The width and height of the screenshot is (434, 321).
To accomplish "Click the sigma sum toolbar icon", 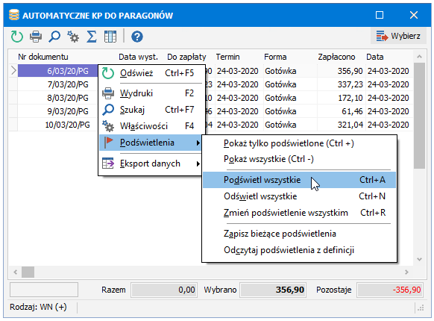I will point(91,37).
